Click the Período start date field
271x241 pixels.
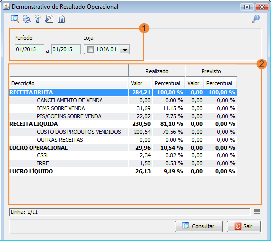tap(30, 49)
